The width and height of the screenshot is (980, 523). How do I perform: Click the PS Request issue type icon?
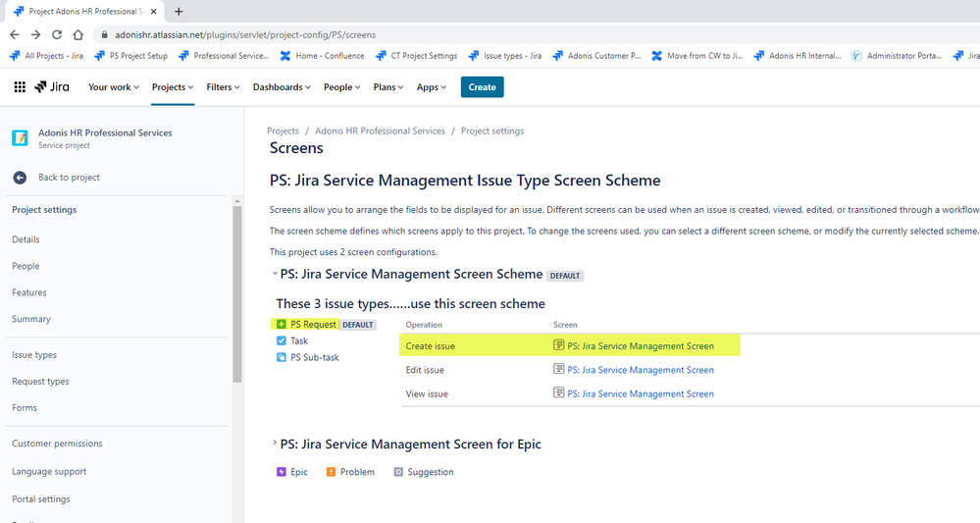pos(282,324)
